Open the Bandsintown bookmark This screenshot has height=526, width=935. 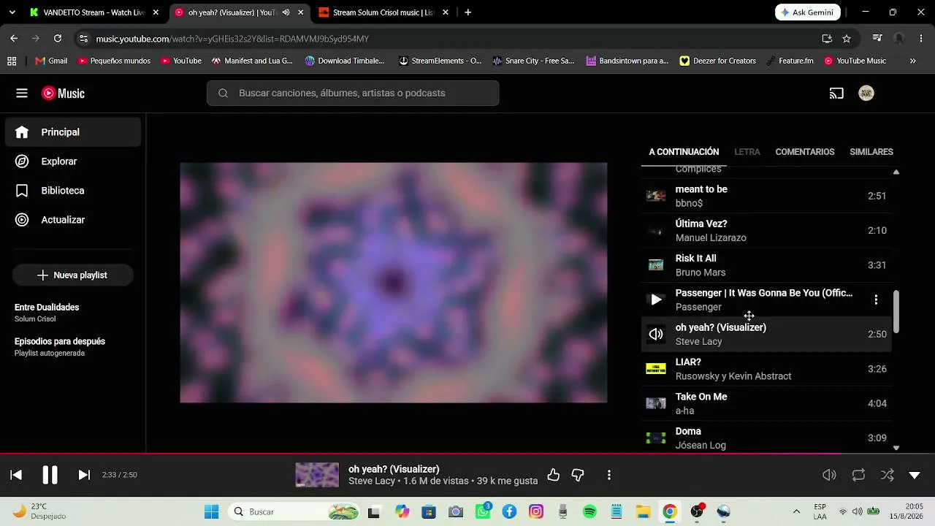click(x=627, y=61)
